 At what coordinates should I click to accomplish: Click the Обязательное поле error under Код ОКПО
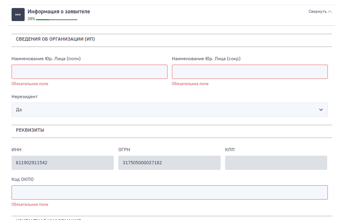coord(30,204)
